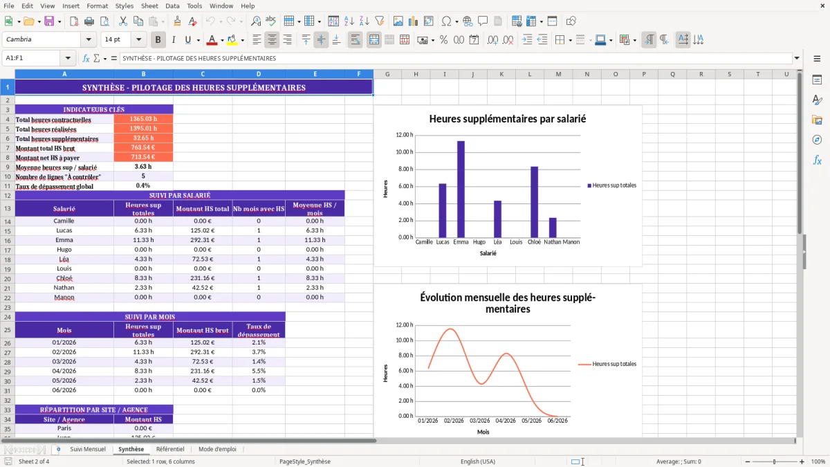Image resolution: width=830 pixels, height=467 pixels.
Task: Switch to the Suivi Mensuel sheet tab
Action: click(88, 449)
